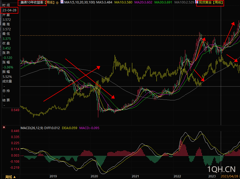The width and height of the screenshot is (240, 179).
Task: Open the 周线 period selector at bottom-left
Action: 11,177
